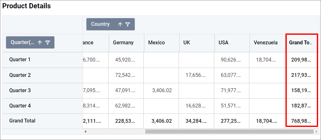Click Mexico Quarter 3 value 3,406.02
The width and height of the screenshot is (321, 140).
[x=162, y=91]
